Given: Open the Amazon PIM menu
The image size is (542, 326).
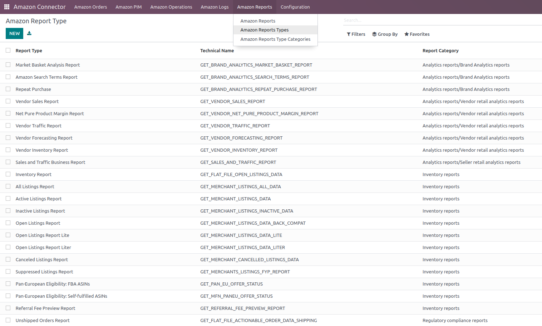Looking at the screenshot, I should pyautogui.click(x=129, y=7).
